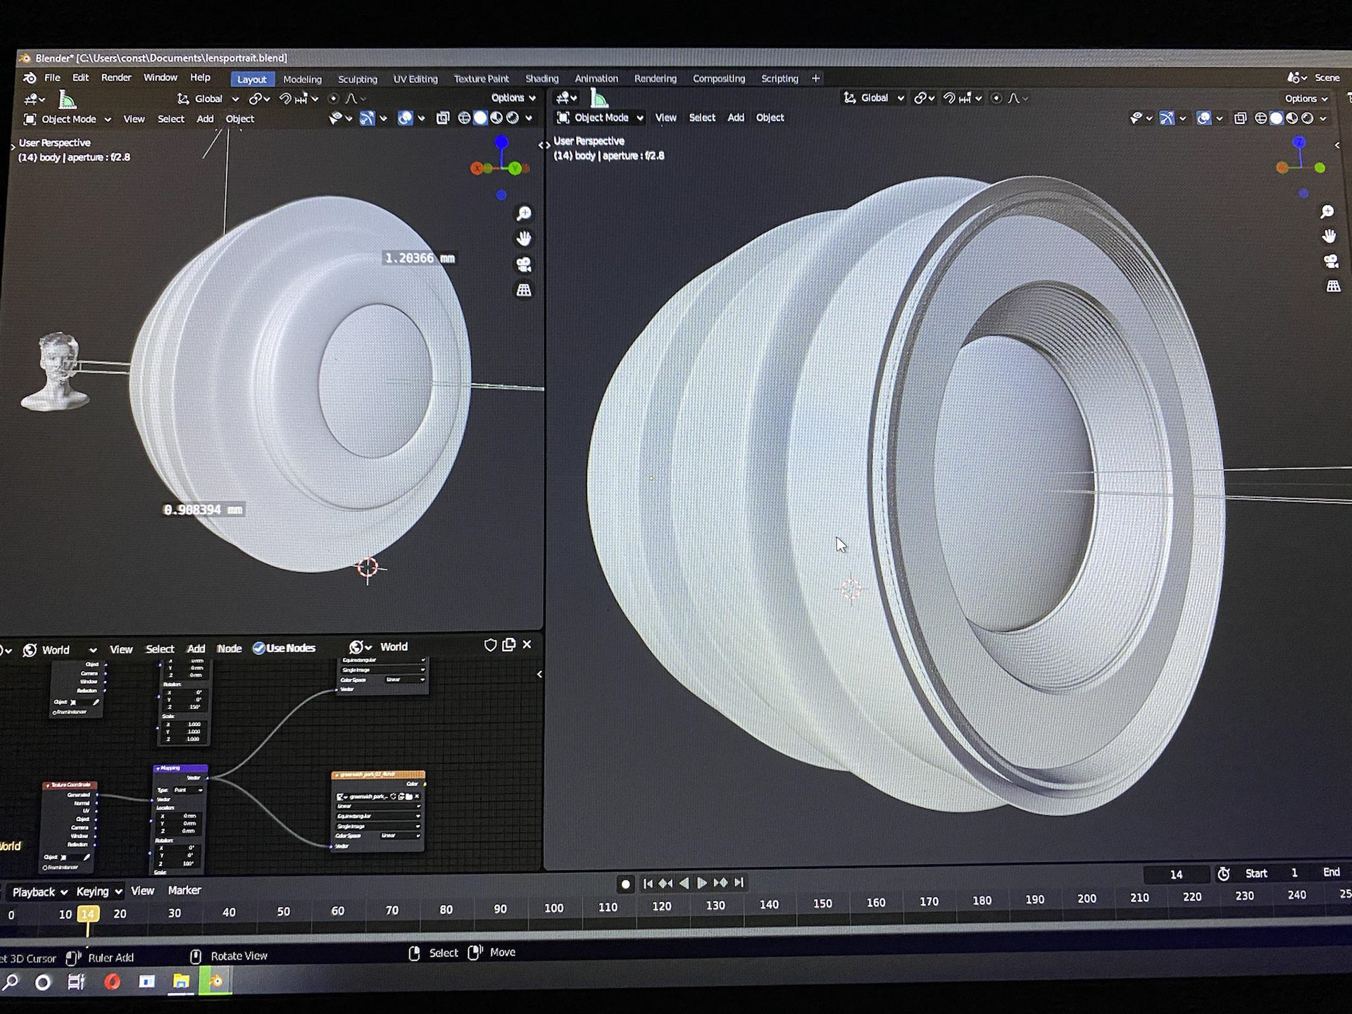The height and width of the screenshot is (1014, 1352).
Task: Switch orthographic grid icon in right viewport
Action: point(1333,286)
